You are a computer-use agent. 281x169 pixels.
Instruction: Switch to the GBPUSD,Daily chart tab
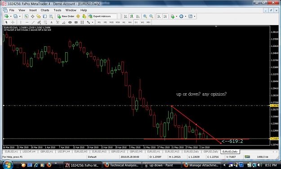pos(211,152)
